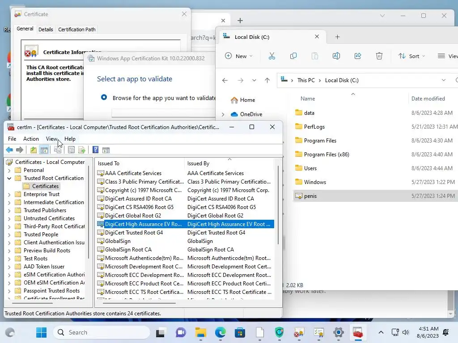This screenshot has height=343, width=458.
Task: Click the Copy icon in certlm toolbar
Action: (x=58, y=150)
